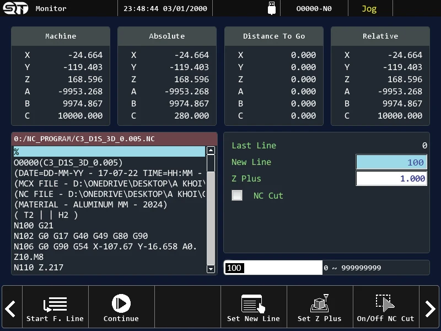Click the Last Line label
The width and height of the screenshot is (441, 331).
[254, 146]
